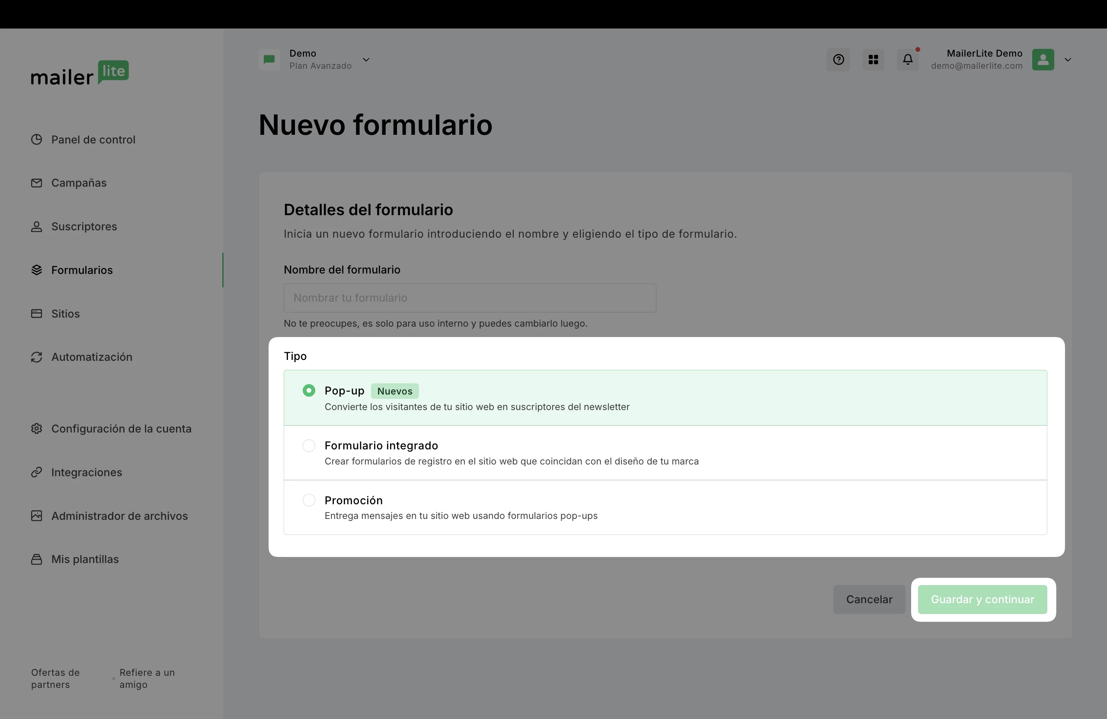This screenshot has height=719, width=1107.
Task: Click the Demo account flag icon
Action: [269, 60]
